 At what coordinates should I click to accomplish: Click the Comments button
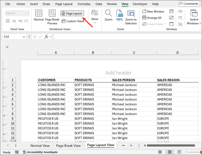(189, 4)
